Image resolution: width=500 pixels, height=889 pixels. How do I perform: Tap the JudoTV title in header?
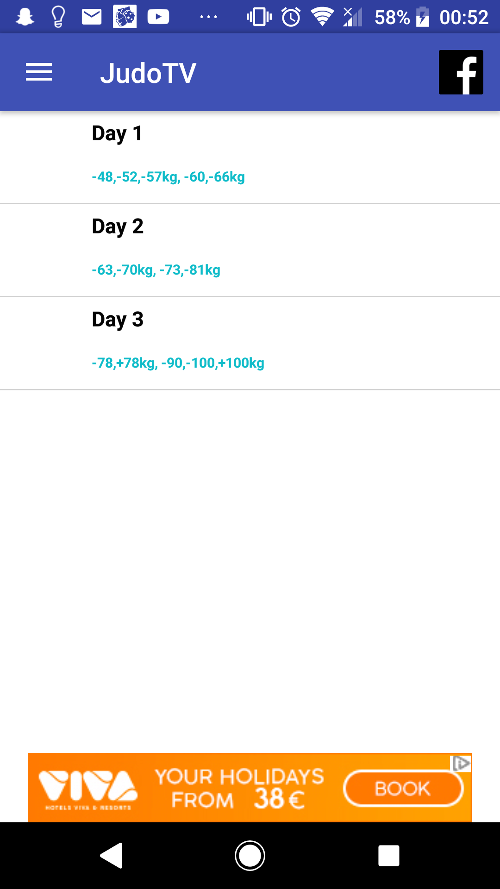(148, 73)
